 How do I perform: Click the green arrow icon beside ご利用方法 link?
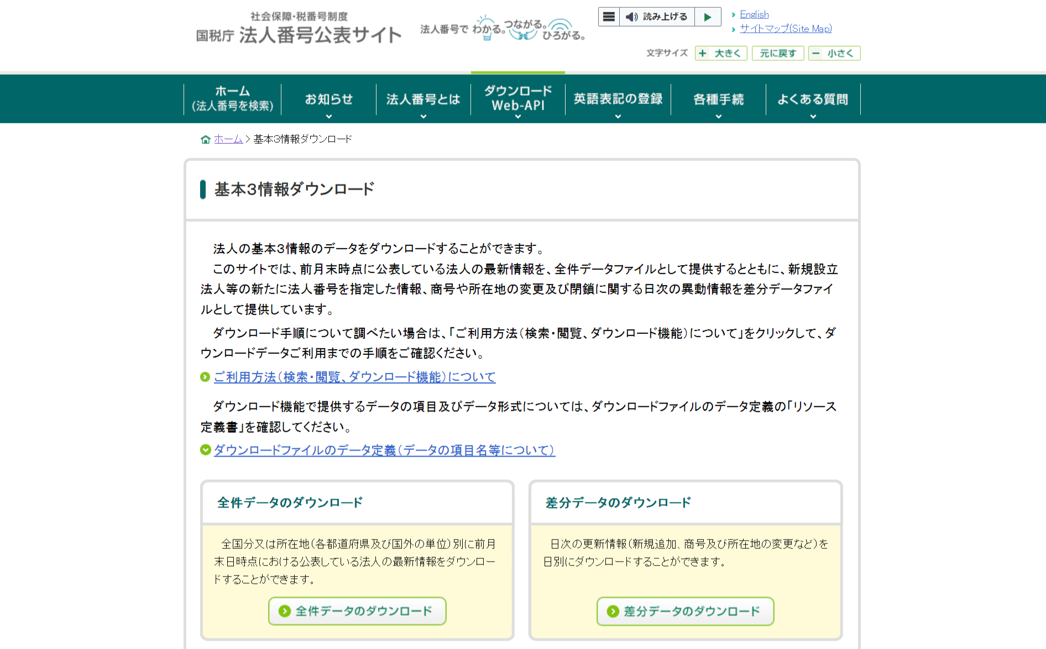pyautogui.click(x=205, y=377)
